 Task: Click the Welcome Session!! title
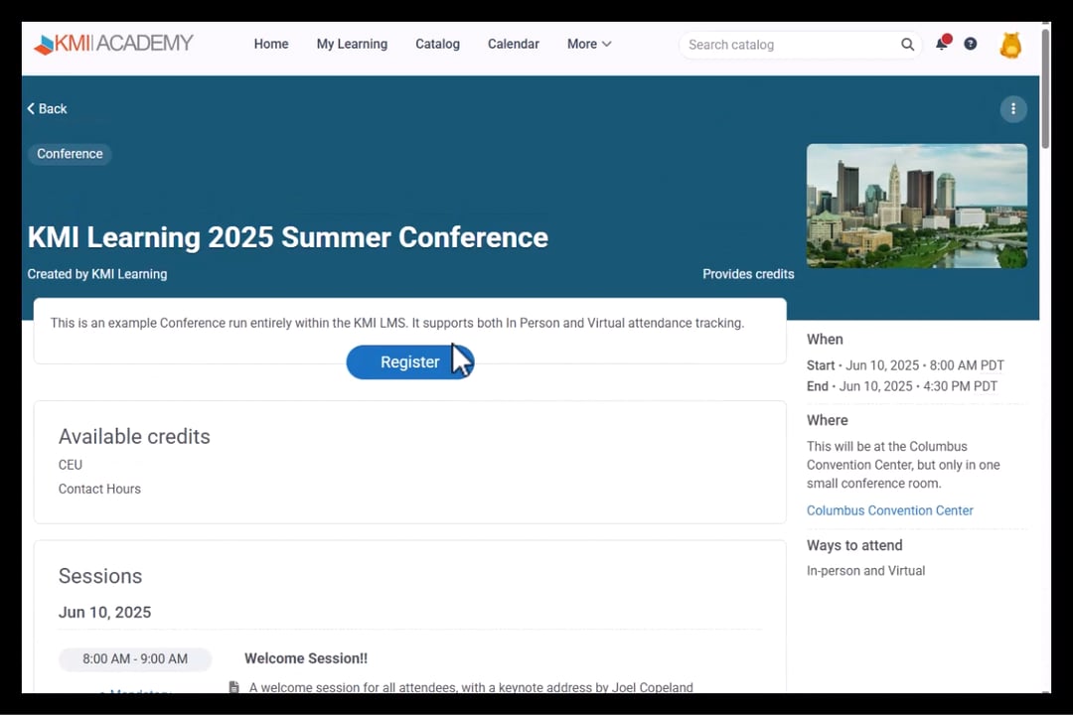[x=306, y=658]
